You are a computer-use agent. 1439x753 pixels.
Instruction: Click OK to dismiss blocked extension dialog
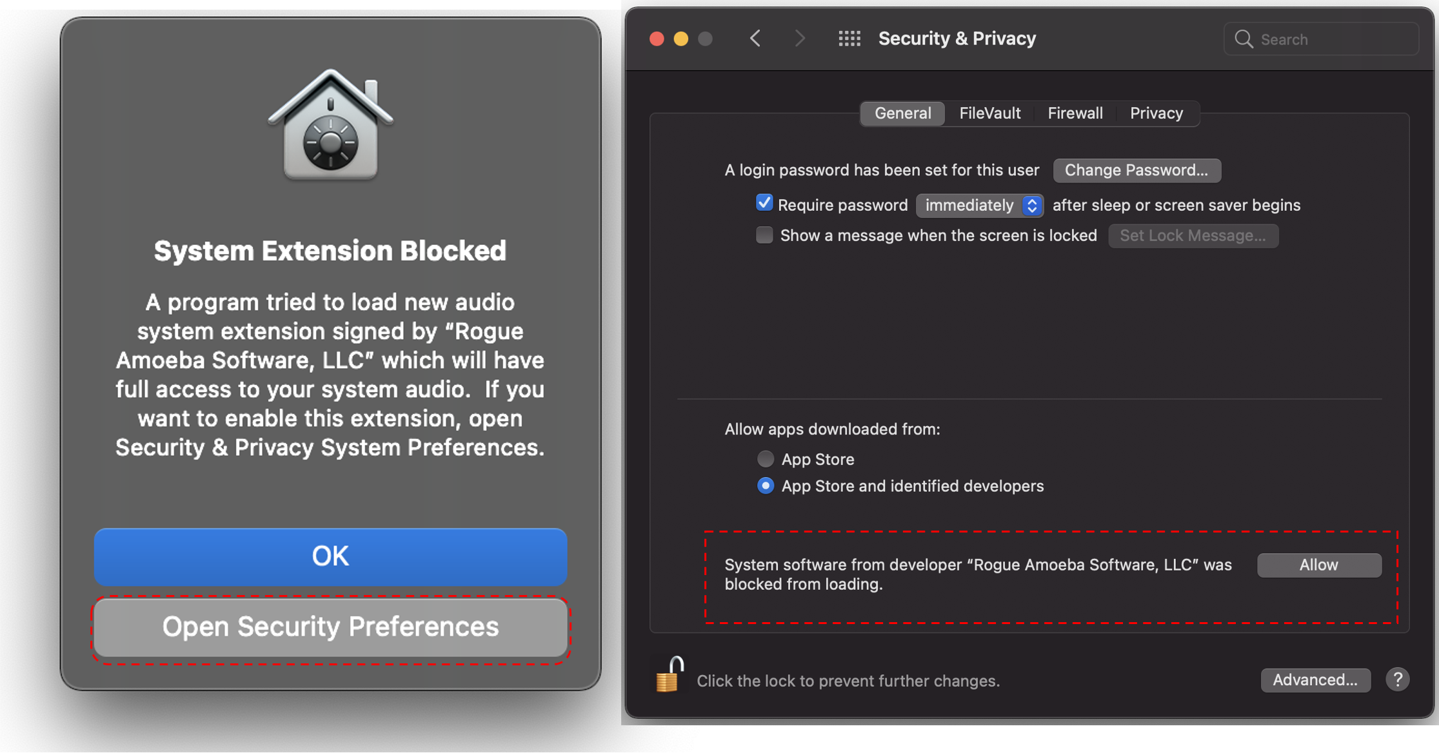point(330,555)
